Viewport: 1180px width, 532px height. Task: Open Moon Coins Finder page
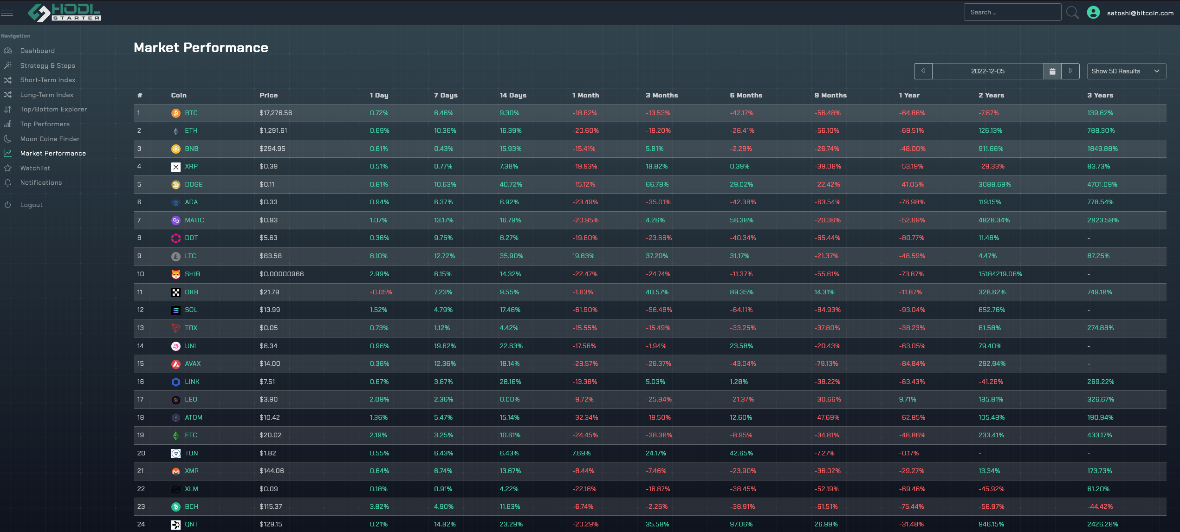50,139
